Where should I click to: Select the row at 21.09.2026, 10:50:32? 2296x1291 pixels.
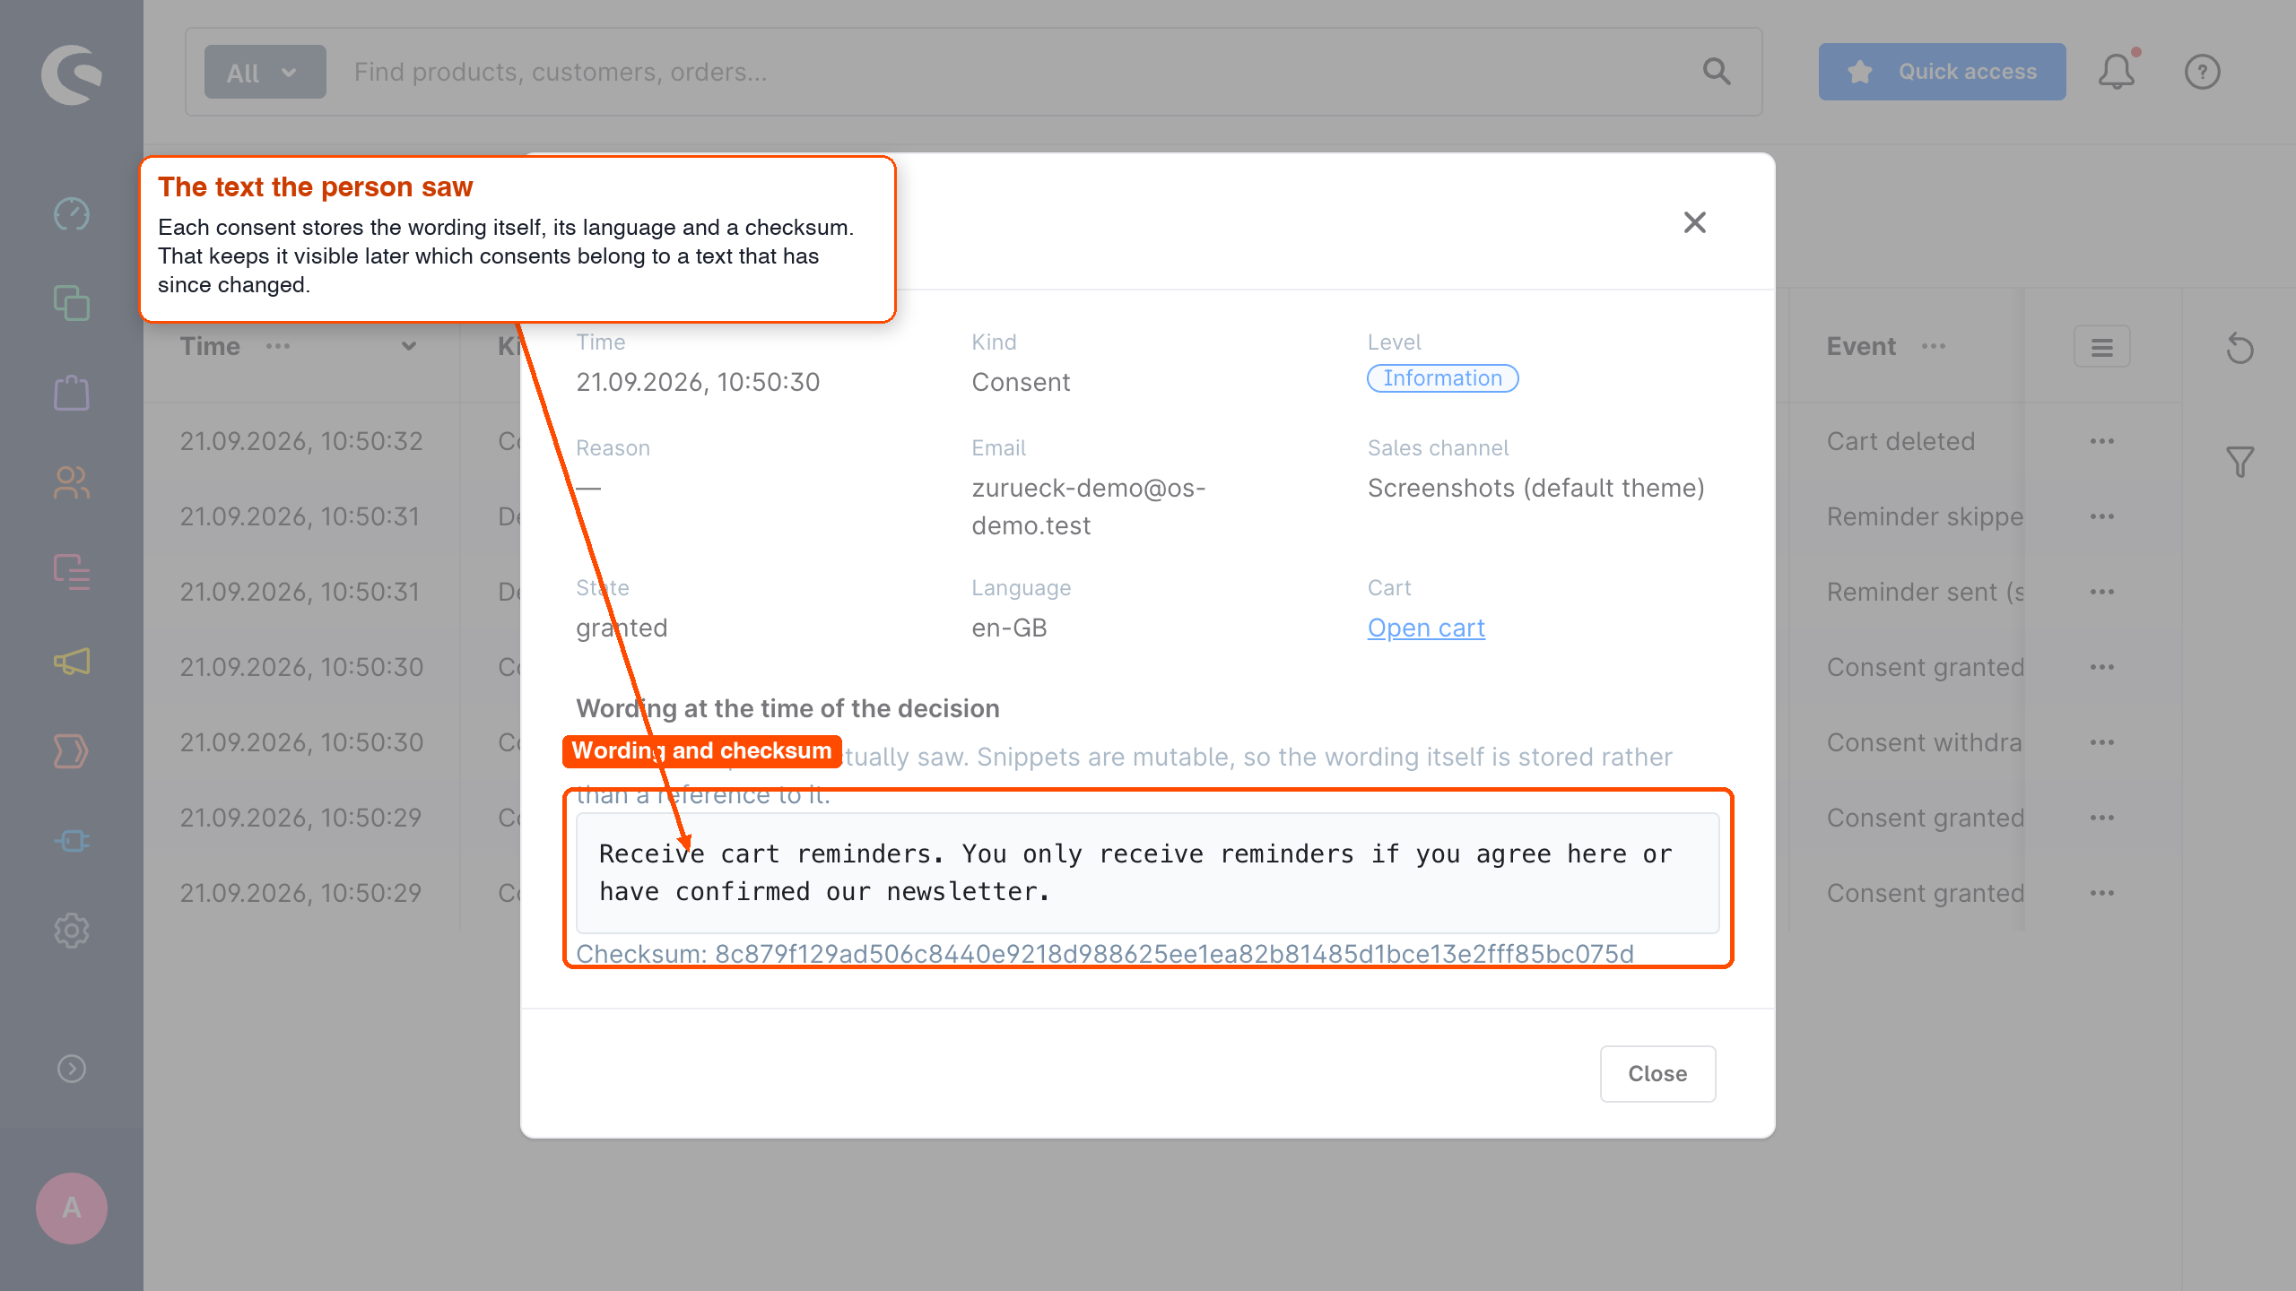coord(301,441)
